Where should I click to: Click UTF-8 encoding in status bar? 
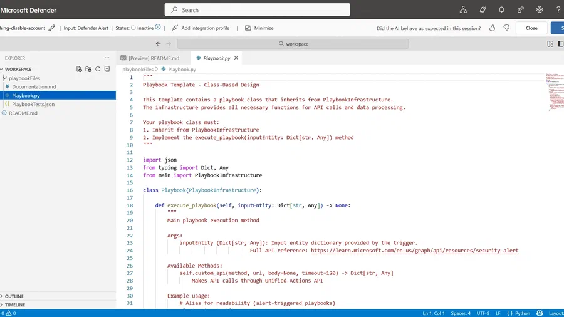pos(483,313)
